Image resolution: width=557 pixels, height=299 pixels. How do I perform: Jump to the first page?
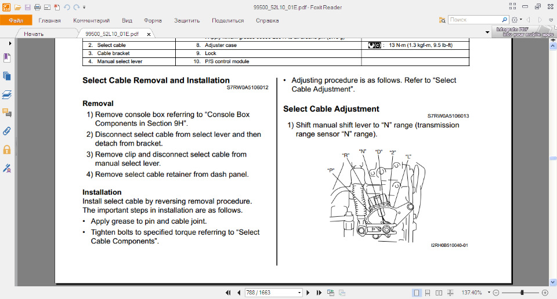click(228, 293)
